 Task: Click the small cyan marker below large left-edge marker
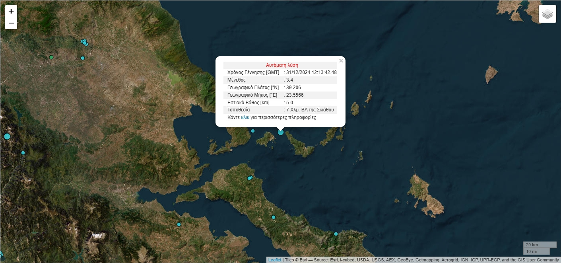coord(23,153)
